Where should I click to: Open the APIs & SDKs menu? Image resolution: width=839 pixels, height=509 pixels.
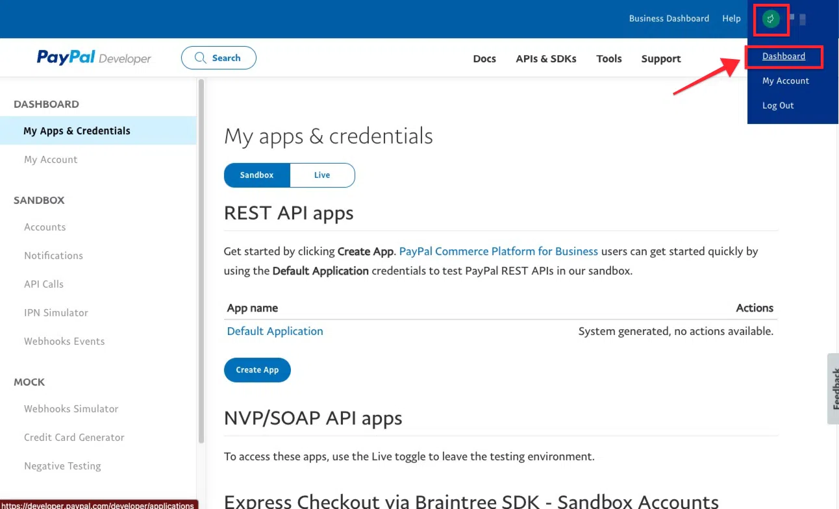point(545,59)
